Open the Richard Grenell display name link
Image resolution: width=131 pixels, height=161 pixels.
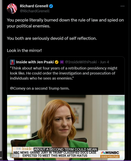(x=34, y=6)
